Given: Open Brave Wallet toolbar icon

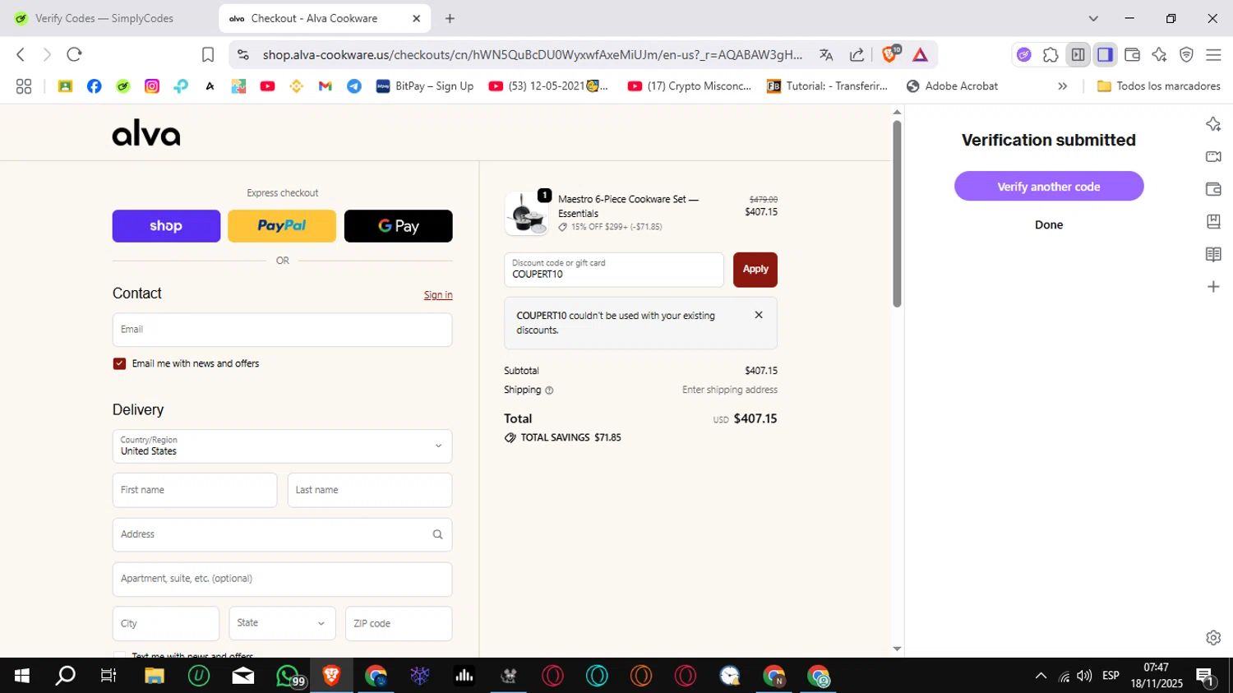Looking at the screenshot, I should 1132,54.
